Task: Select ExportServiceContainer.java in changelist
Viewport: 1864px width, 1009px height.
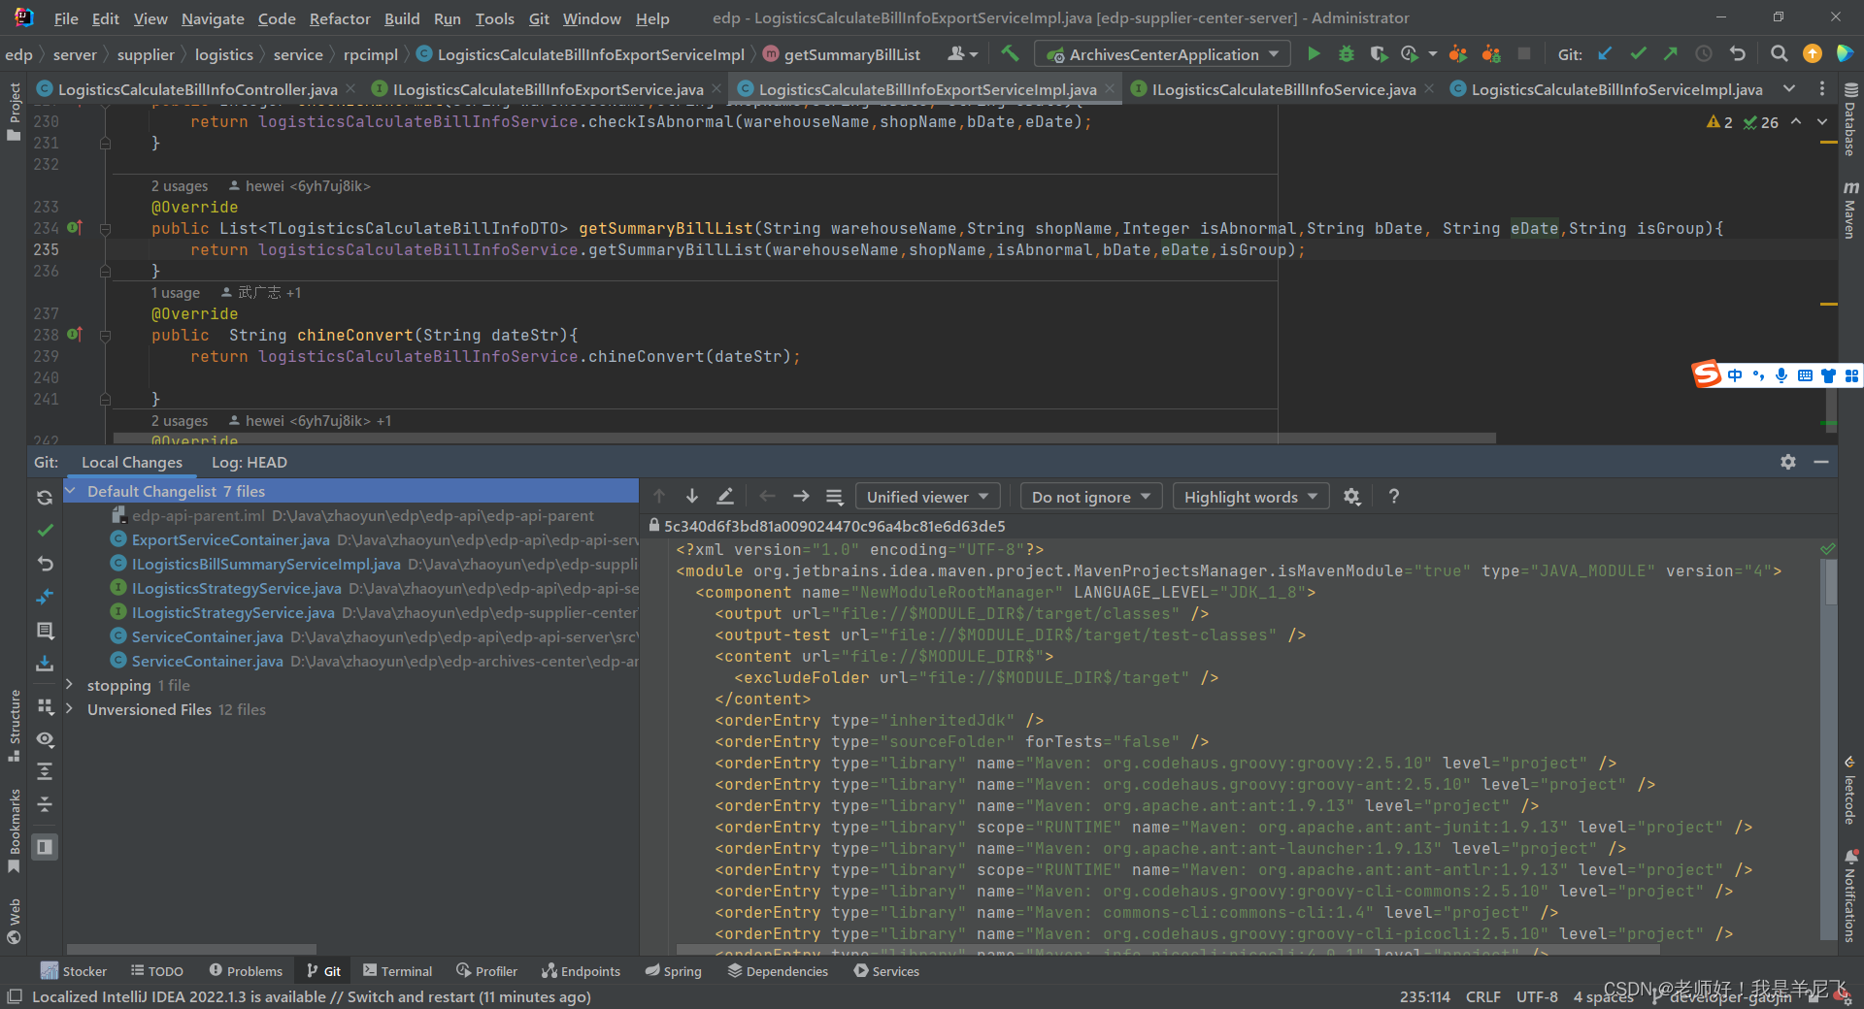Action: [x=230, y=539]
